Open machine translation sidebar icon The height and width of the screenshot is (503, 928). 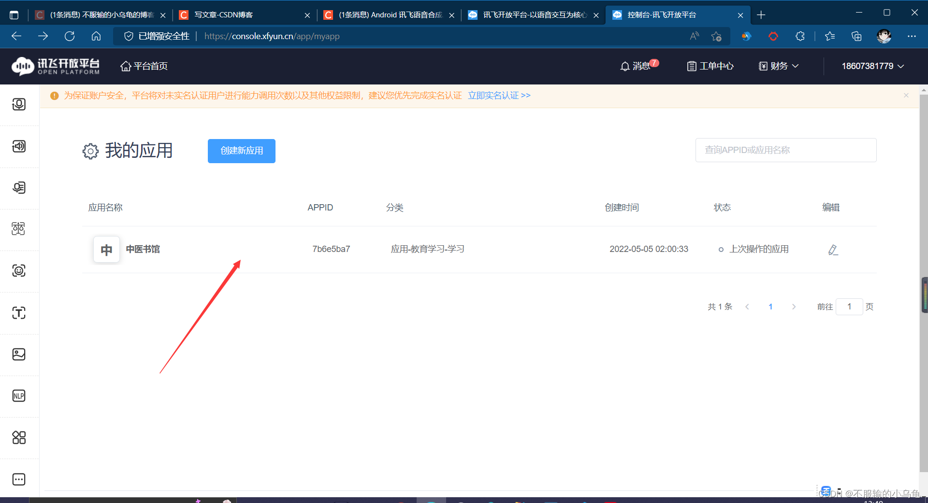(19, 229)
